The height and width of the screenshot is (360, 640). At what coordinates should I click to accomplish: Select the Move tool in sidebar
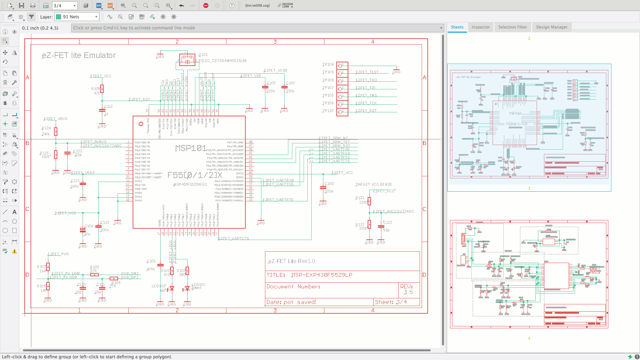coord(5,53)
